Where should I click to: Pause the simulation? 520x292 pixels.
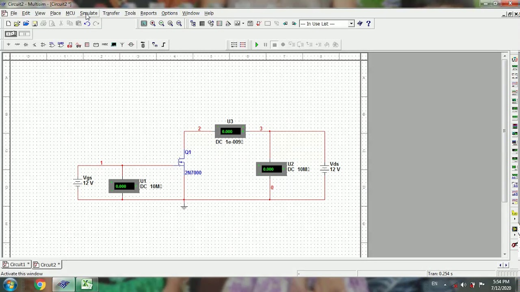click(266, 45)
